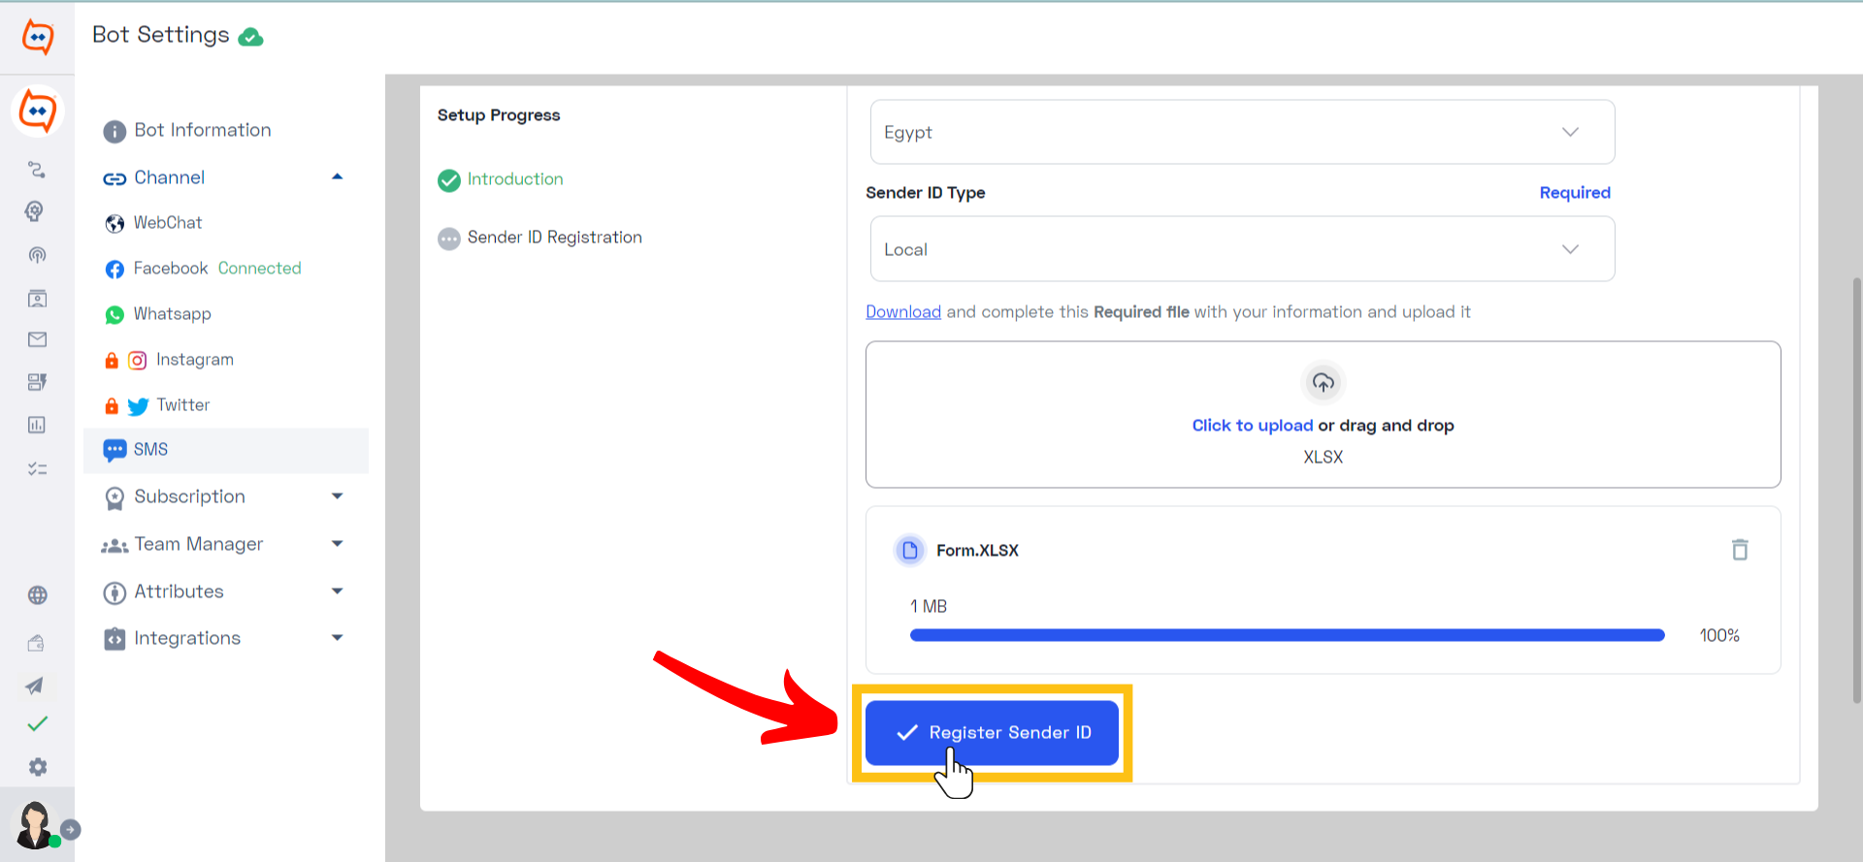Select the Facebook channel
1863x862 pixels.
[171, 269]
